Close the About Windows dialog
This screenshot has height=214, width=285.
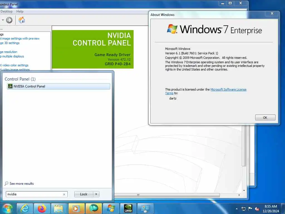tap(272, 13)
